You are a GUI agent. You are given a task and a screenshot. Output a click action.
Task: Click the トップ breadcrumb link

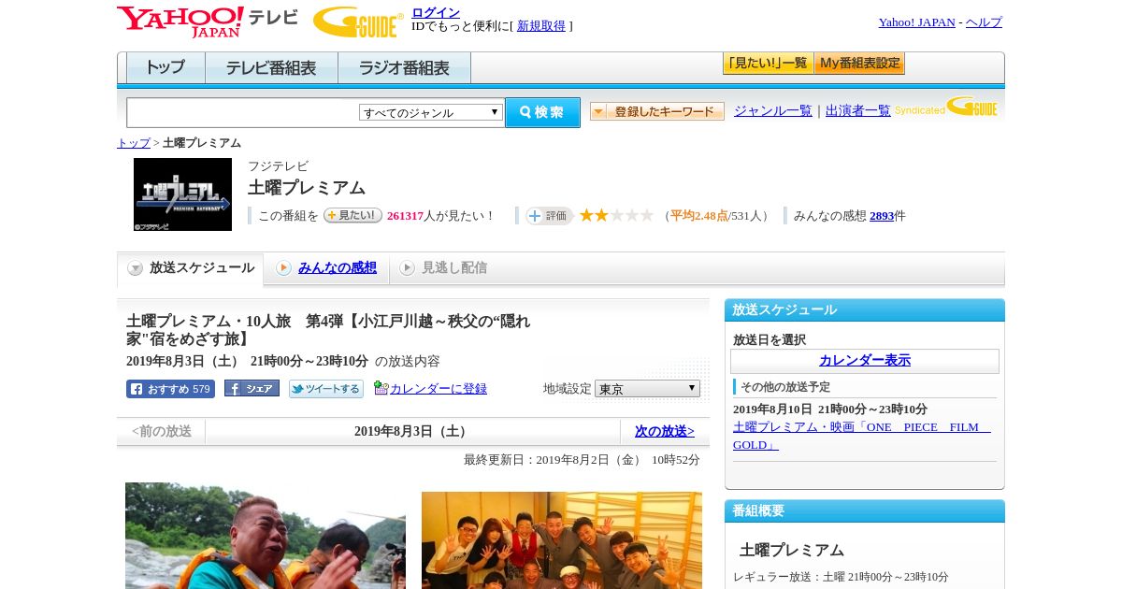click(134, 143)
